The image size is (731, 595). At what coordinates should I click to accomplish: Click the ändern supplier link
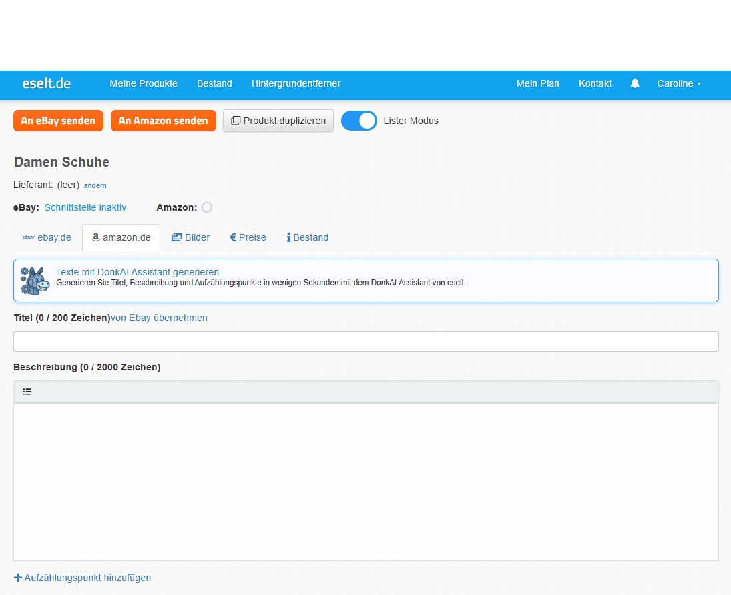95,185
